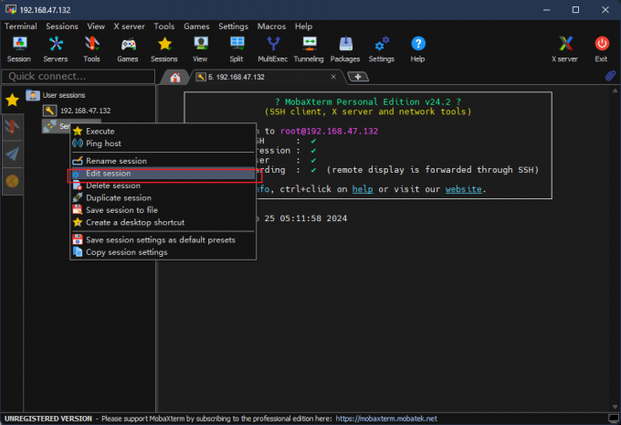Click the Tunneling toolbar icon
Screen dimensions: 621x425
(309, 49)
